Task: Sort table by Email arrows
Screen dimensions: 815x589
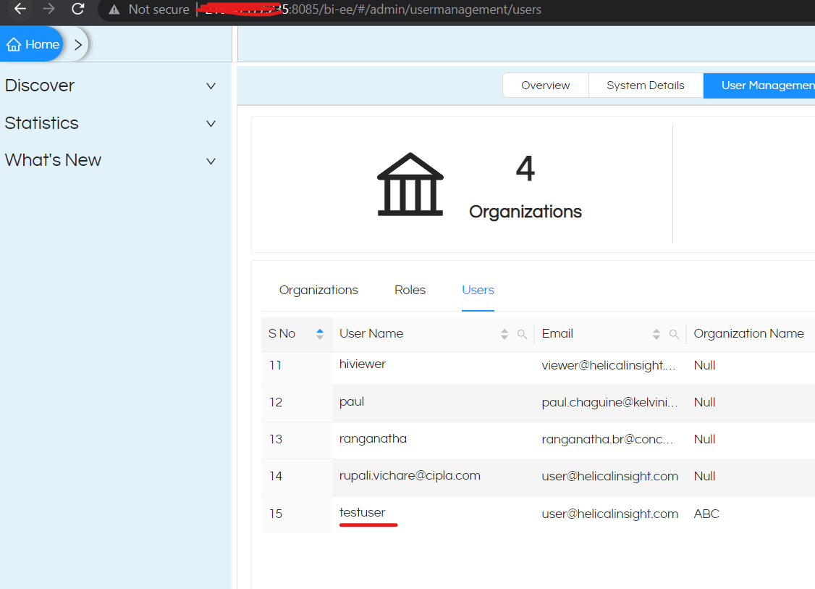Action: click(656, 334)
